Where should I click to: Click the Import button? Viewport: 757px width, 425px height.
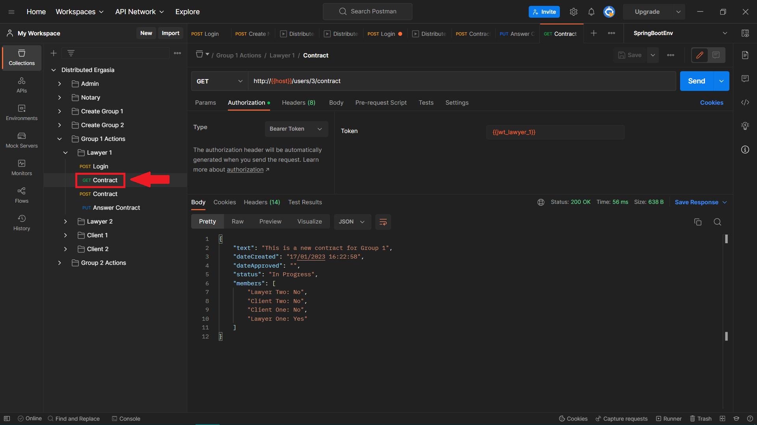click(x=170, y=33)
